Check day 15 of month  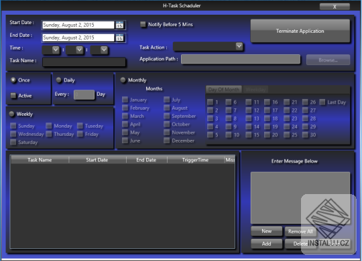[249, 135]
